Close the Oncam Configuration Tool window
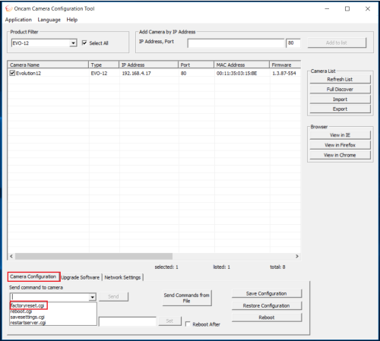380x341 pixels. pos(368,8)
